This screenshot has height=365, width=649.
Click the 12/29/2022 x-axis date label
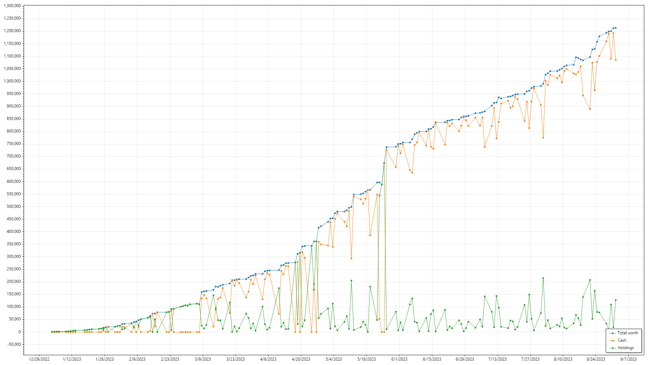pyautogui.click(x=39, y=359)
